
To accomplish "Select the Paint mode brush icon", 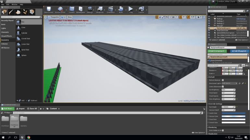I will 11,12.
